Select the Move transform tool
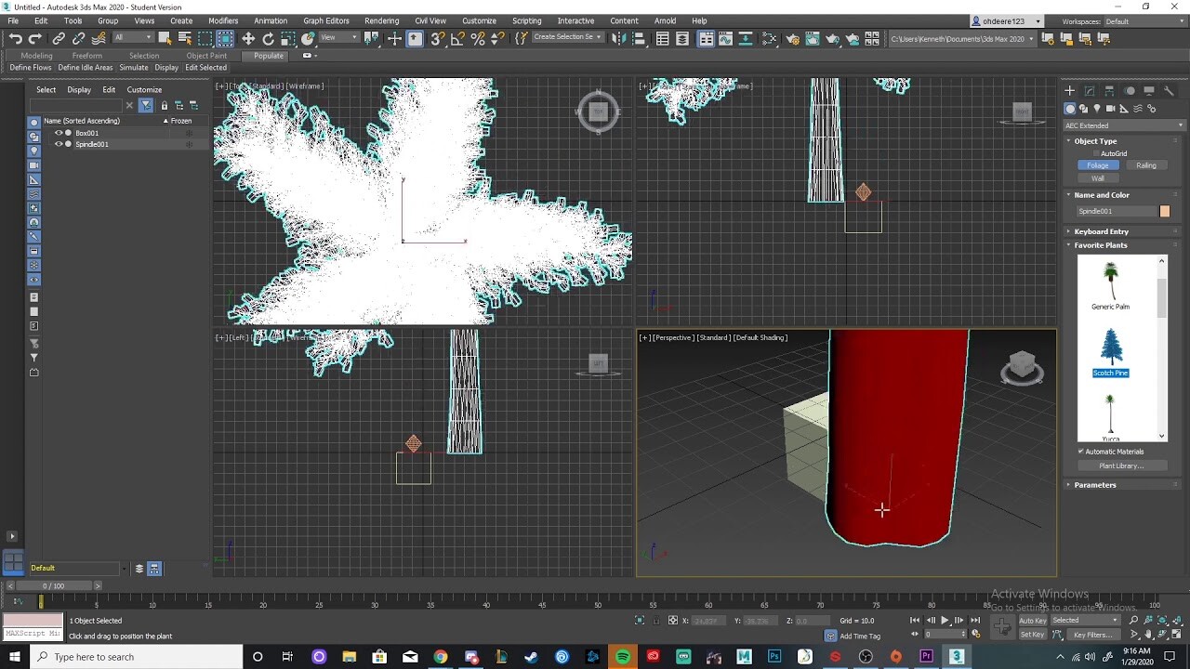The image size is (1190, 669). (x=248, y=38)
